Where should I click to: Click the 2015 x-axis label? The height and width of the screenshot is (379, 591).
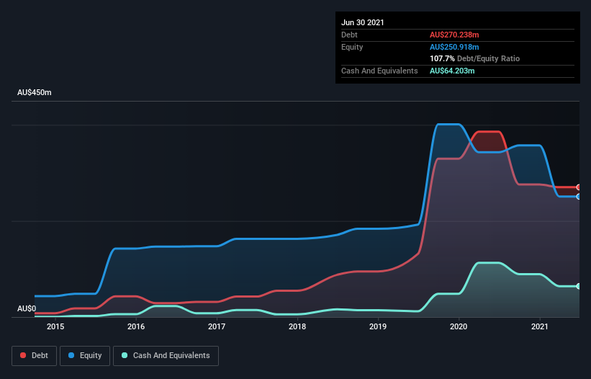55,326
